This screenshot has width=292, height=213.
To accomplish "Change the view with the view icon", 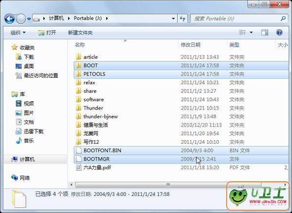I will pyautogui.click(x=242, y=33).
